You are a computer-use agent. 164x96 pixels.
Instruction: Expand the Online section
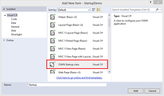click(x=4, y=40)
